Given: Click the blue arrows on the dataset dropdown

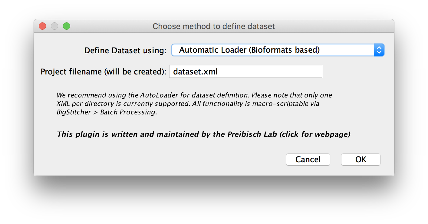Looking at the screenshot, I should (379, 50).
